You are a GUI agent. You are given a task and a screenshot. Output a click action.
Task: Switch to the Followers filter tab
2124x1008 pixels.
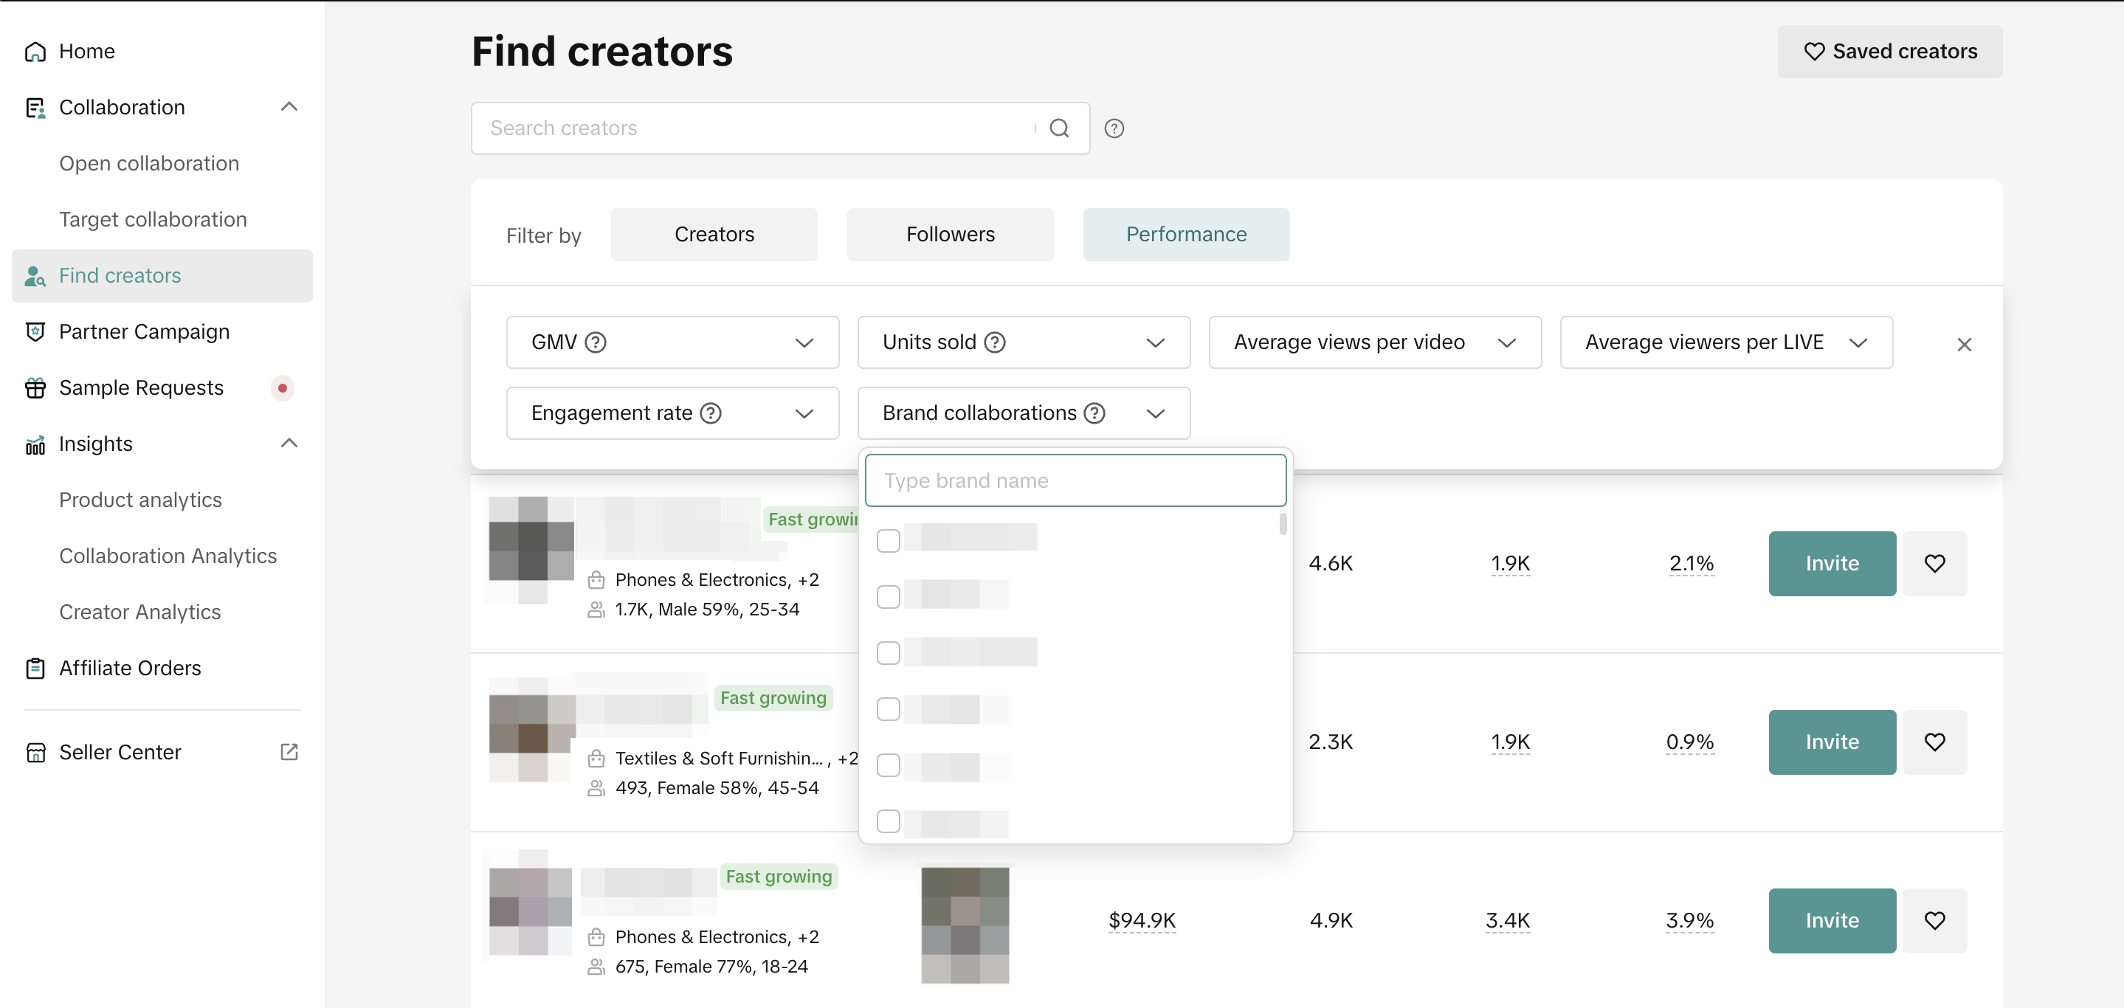[x=949, y=235]
